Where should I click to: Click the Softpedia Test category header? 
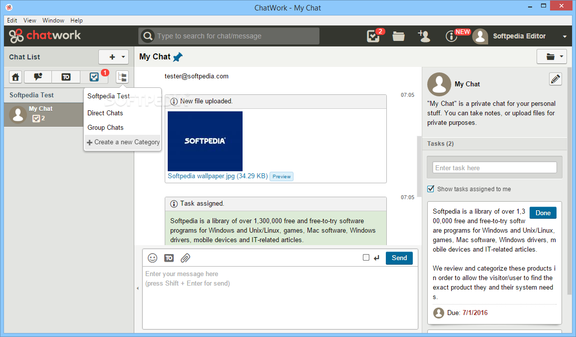pyautogui.click(x=44, y=95)
